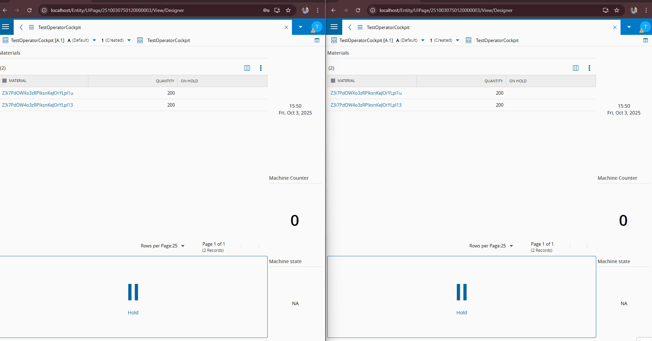Toggle the bookmark star in the address bar
The width and height of the screenshot is (652, 341).
288,10
